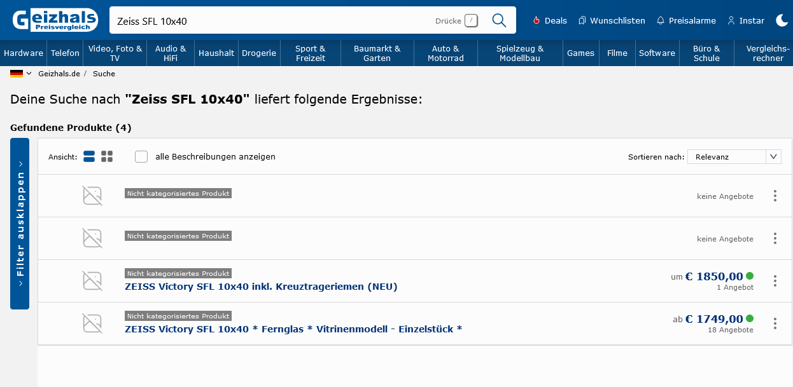The height and width of the screenshot is (387, 793).
Task: Open 'ZEISS Victory SFL 10x40 inkl. Kreuztrageriemen (NEU)'
Action: 261,287
